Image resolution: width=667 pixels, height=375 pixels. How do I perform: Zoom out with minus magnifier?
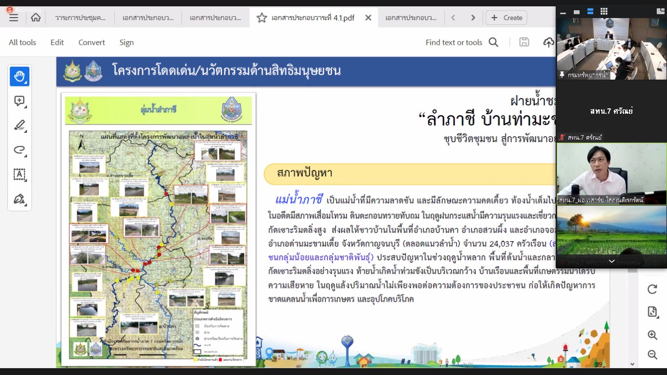[x=652, y=354]
